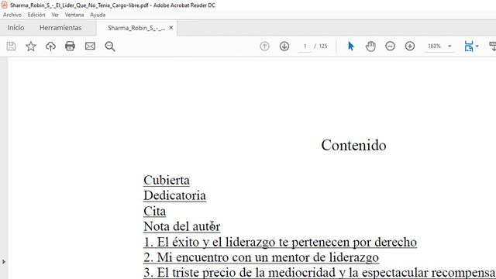
Task: Switch to the Herramientas tab
Action: (x=60, y=28)
